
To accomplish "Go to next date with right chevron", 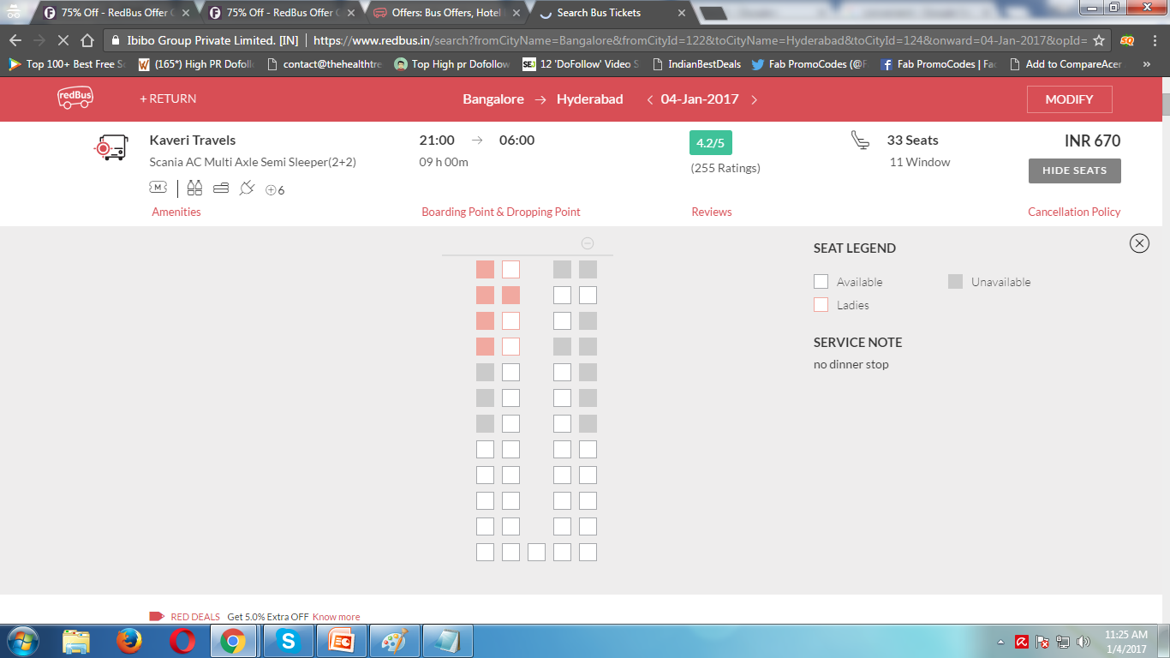I will (x=754, y=99).
